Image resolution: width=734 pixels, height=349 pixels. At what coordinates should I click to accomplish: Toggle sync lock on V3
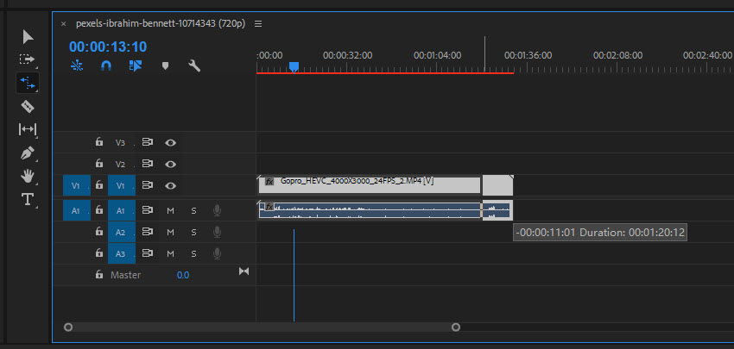coord(148,142)
